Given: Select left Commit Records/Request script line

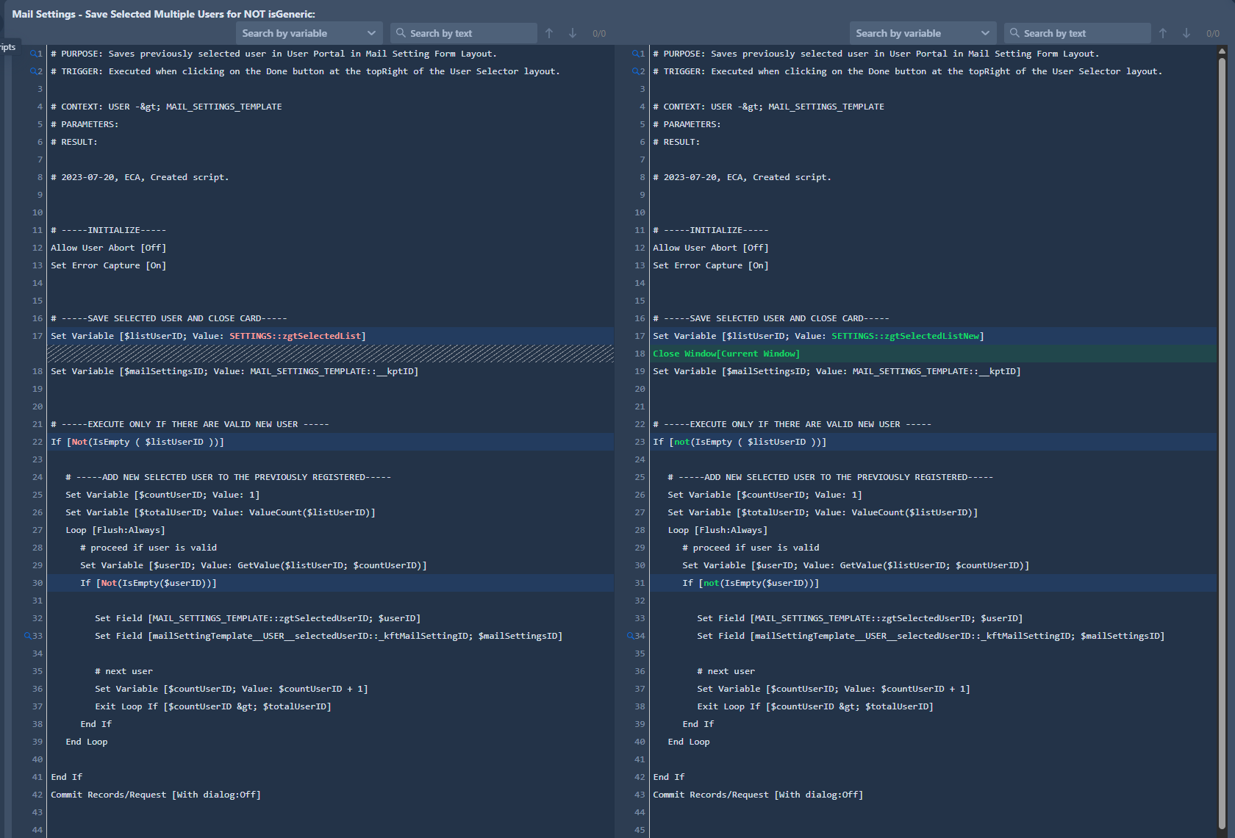Looking at the screenshot, I should [x=156, y=795].
